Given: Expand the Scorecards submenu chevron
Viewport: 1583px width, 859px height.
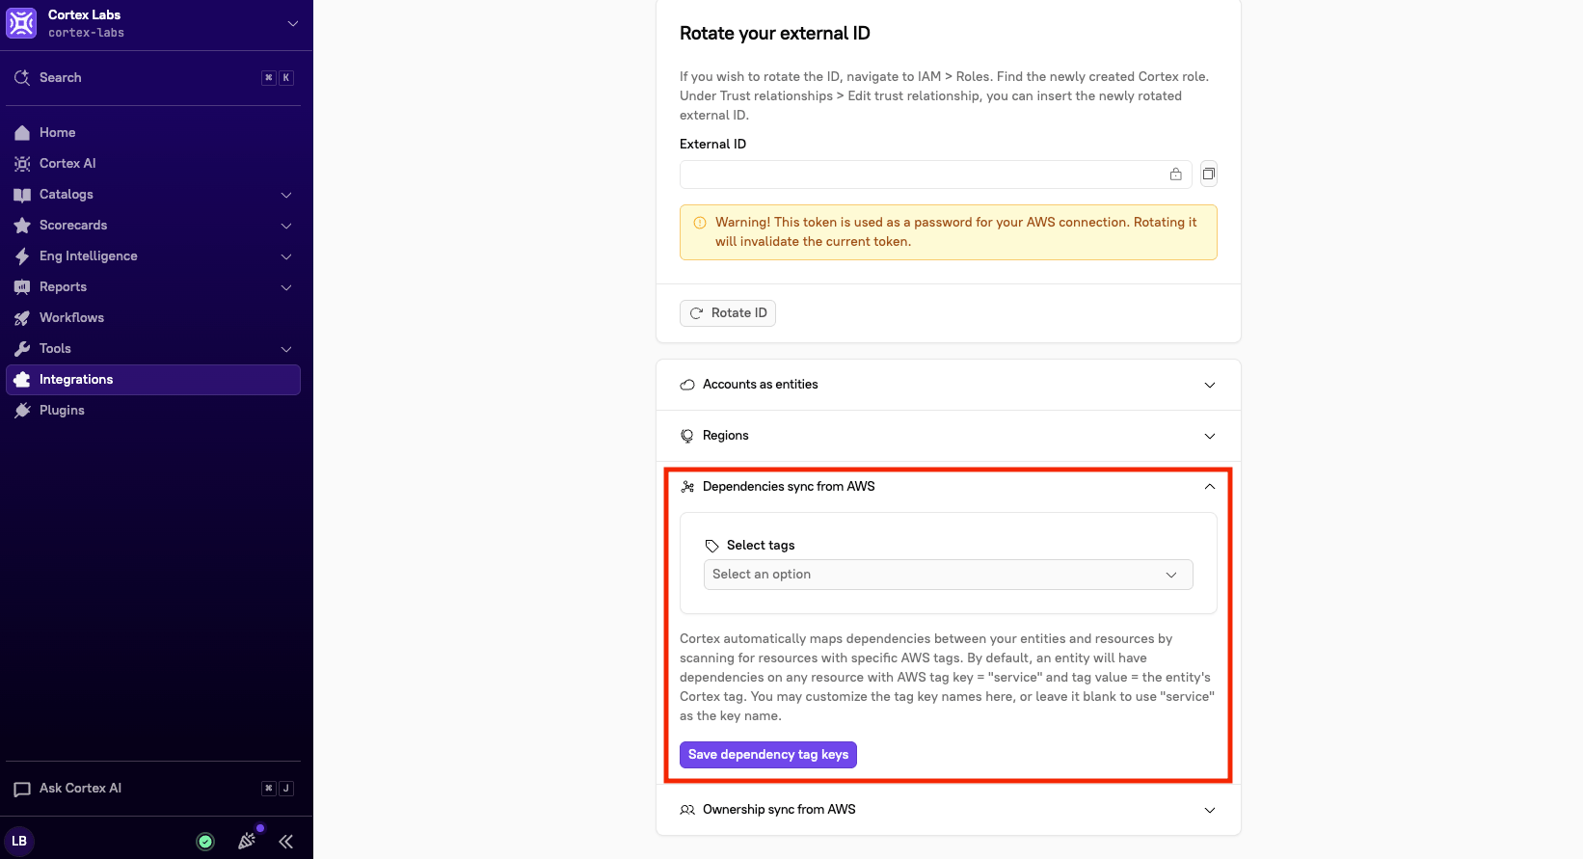Looking at the screenshot, I should pyautogui.click(x=286, y=226).
